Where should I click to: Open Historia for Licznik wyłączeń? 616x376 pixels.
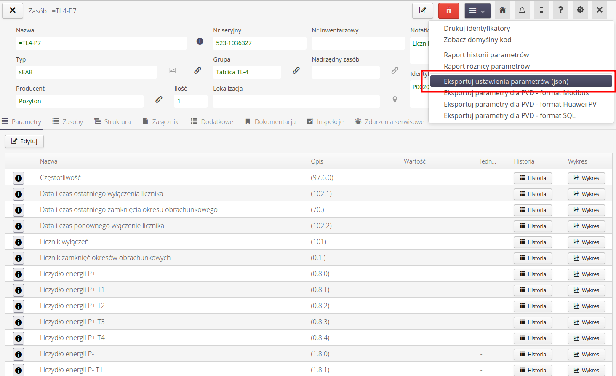[532, 242]
